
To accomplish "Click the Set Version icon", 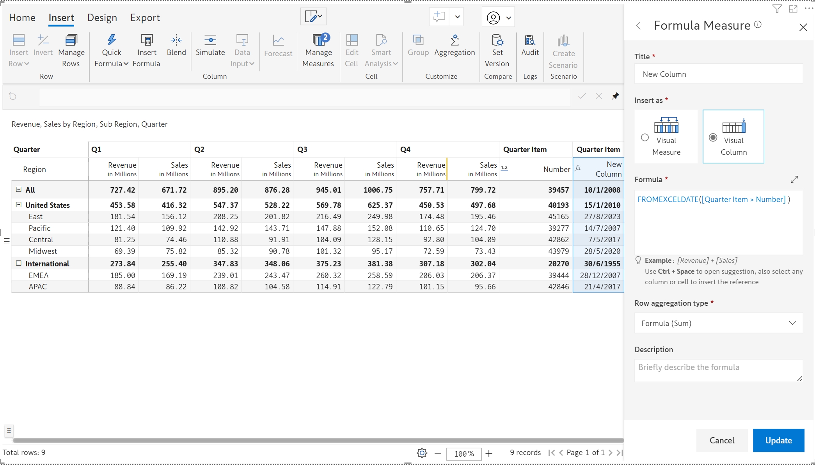I will pos(497,40).
